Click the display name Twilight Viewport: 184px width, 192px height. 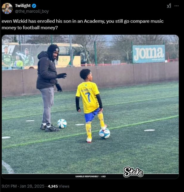[23, 6]
